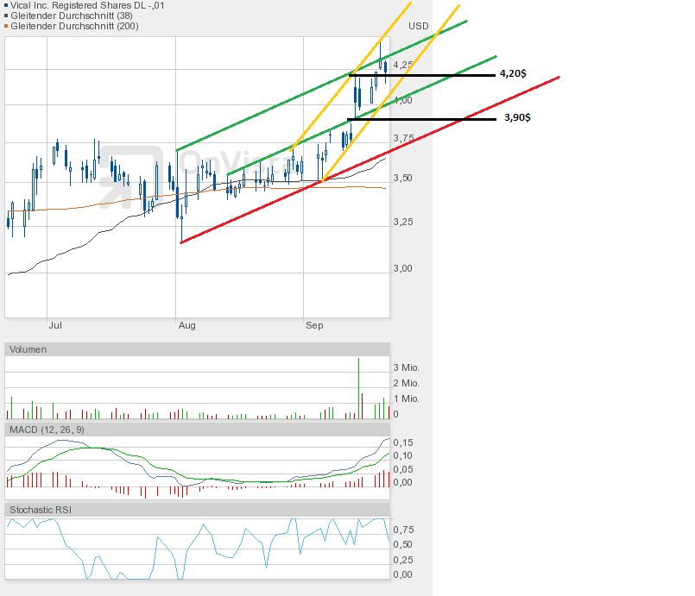Image resolution: width=695 pixels, height=596 pixels.
Task: Click the Aug month label on the axis
Action: click(187, 325)
